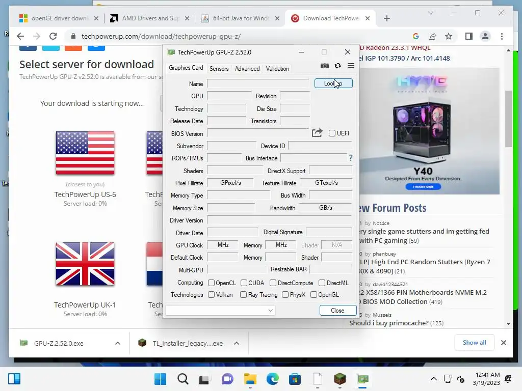Toggle the DirectML checkbox

point(322,283)
